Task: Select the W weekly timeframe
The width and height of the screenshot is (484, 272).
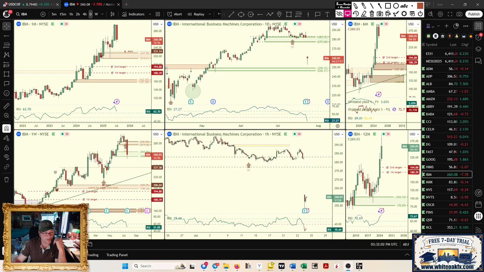Action: [96, 14]
